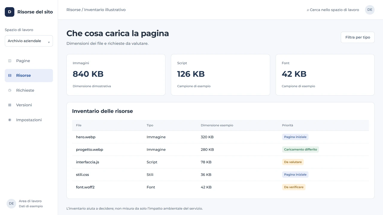This screenshot has width=383, height=215.
Task: Click the Area di lavoro footer label
Action: (x=30, y=201)
